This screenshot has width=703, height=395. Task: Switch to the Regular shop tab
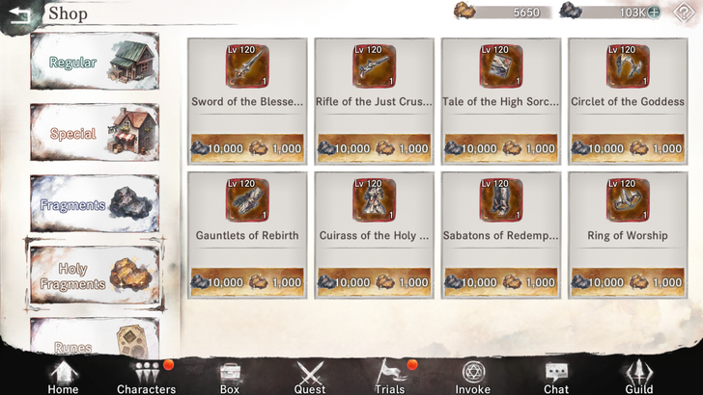95,62
